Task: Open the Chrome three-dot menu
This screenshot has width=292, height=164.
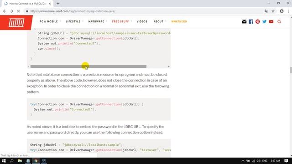Action: pos(289,11)
